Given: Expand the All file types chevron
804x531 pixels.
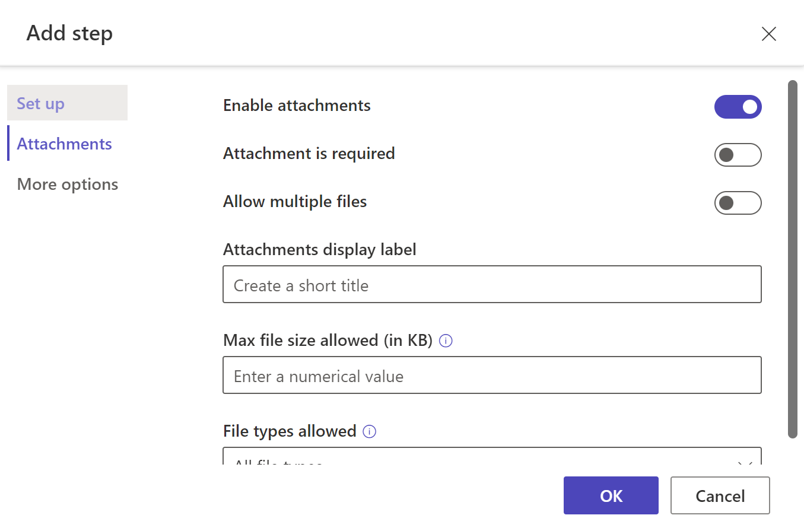Looking at the screenshot, I should click(x=745, y=463).
